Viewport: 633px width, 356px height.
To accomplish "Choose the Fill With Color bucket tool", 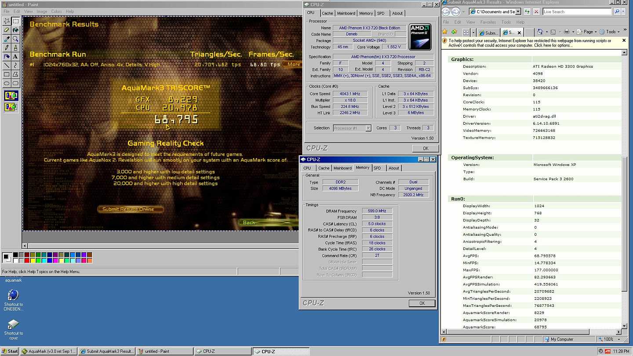I will [x=15, y=30].
